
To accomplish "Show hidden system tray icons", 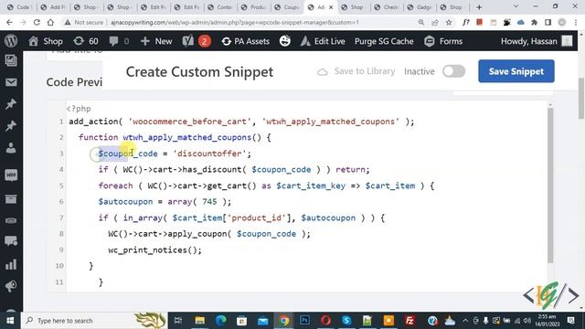I will coord(465,321).
